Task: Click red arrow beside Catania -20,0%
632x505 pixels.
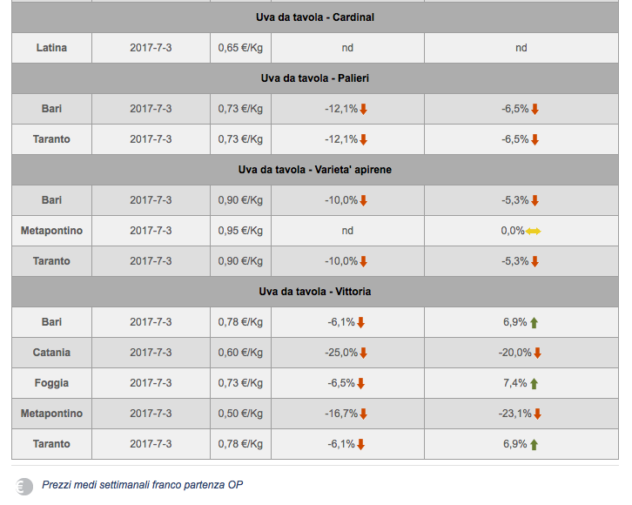Action: tap(537, 353)
